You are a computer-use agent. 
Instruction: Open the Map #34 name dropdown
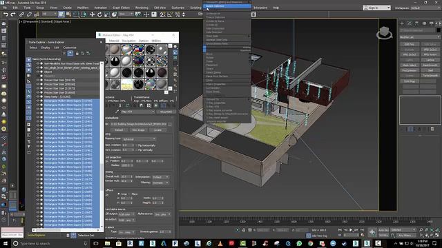[137, 112]
